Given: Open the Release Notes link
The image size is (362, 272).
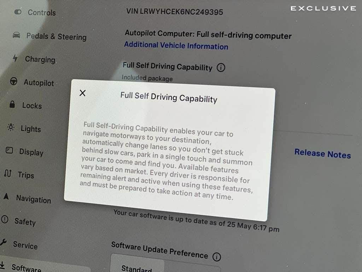Looking at the screenshot, I should (x=322, y=154).
